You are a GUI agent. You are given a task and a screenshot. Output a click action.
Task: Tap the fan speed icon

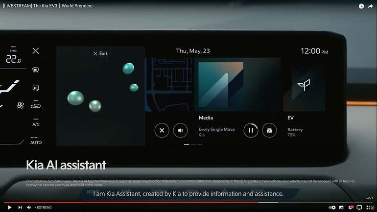tap(21, 105)
